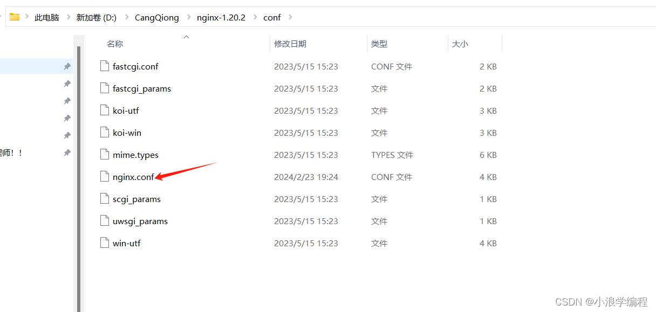Screen dimensions: 656x312
Task: Expand chevron after CangQiong breadcrumb
Action: pos(188,17)
